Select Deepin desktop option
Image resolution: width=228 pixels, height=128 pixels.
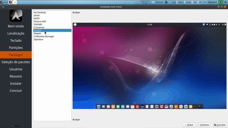coord(52,33)
